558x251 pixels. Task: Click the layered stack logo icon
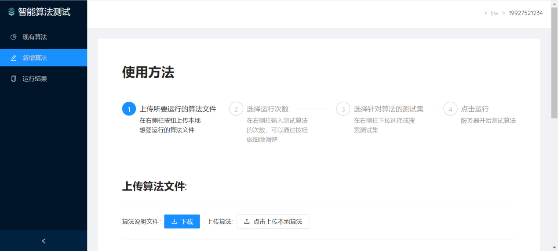point(11,12)
